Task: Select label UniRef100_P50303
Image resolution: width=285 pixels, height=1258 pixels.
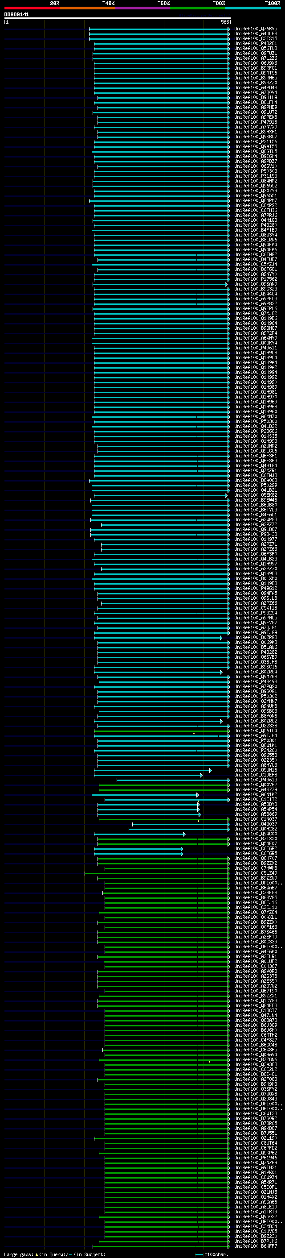Action: point(256,171)
